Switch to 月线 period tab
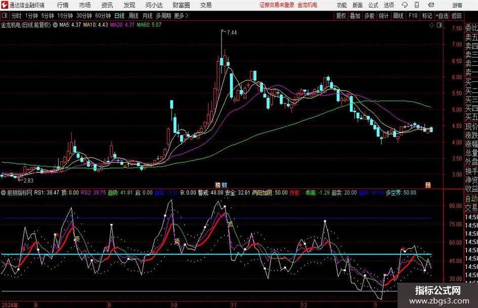Viewport: 478px width, 308px height. coord(147,16)
